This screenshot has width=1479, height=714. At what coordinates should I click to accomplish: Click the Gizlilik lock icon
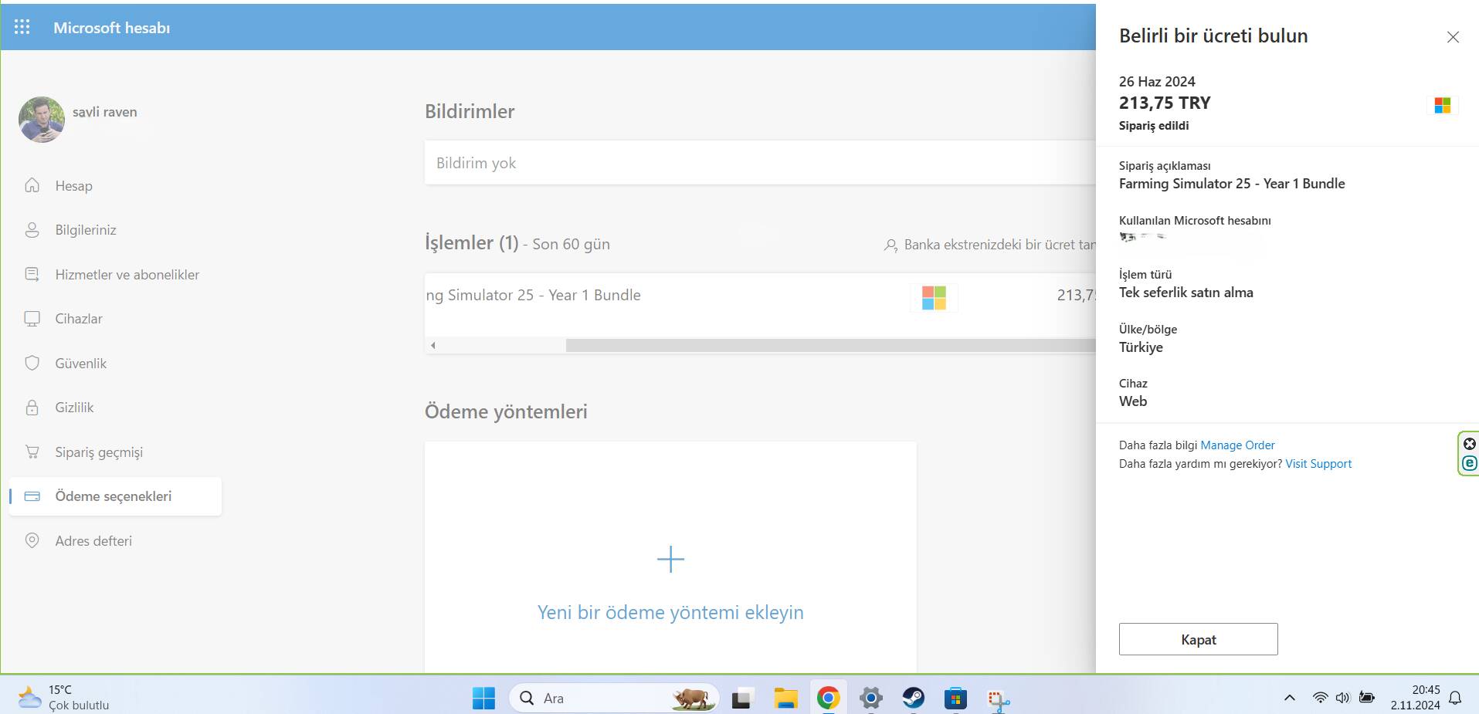[32, 408]
